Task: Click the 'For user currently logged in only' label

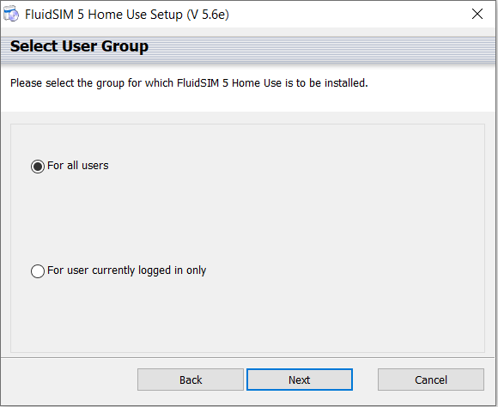Action: 127,270
